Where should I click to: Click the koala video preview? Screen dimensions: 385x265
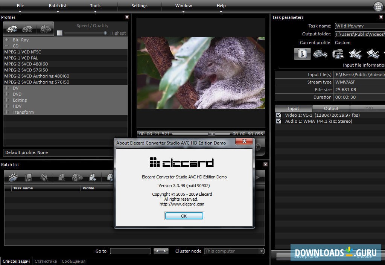point(201,73)
